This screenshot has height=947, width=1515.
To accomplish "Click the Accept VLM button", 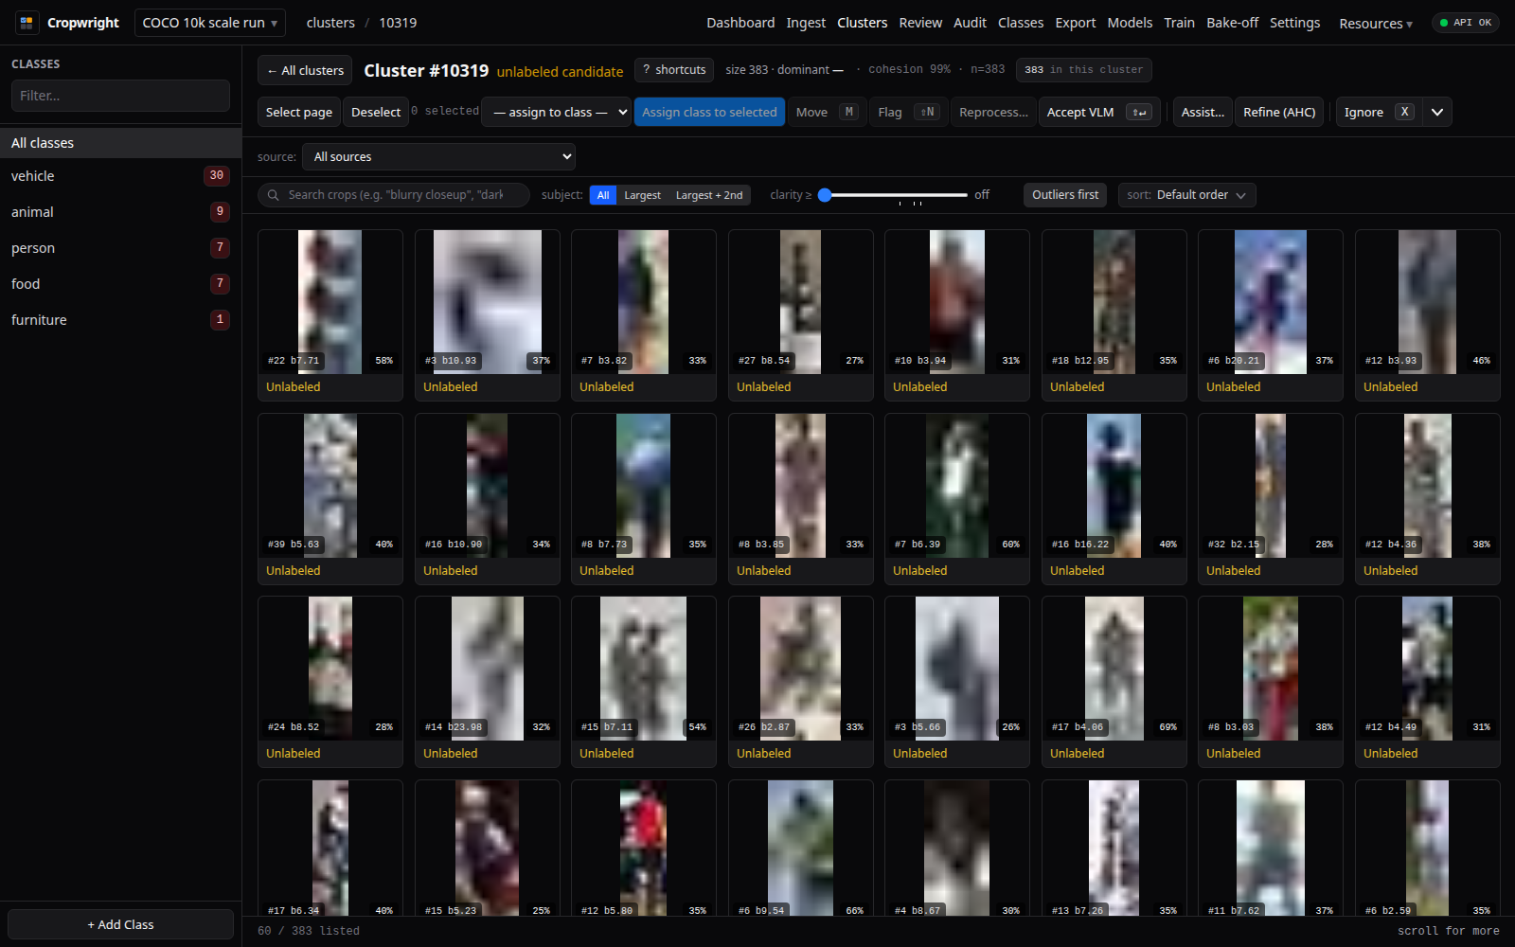I will coord(1099,112).
